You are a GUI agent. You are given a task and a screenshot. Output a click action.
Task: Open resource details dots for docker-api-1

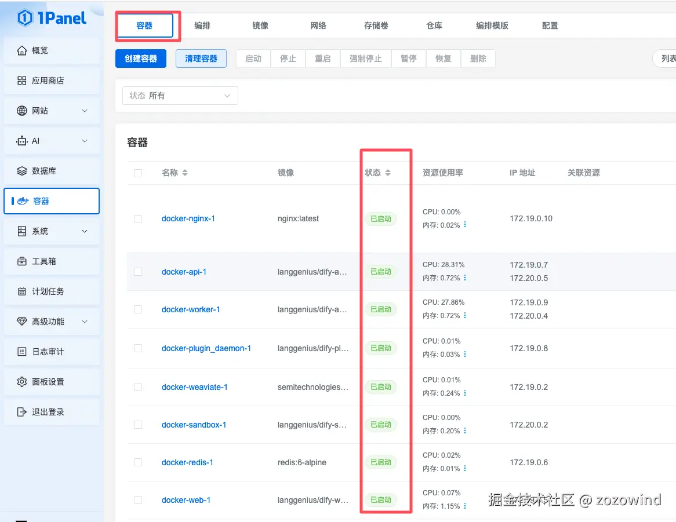tap(465, 278)
